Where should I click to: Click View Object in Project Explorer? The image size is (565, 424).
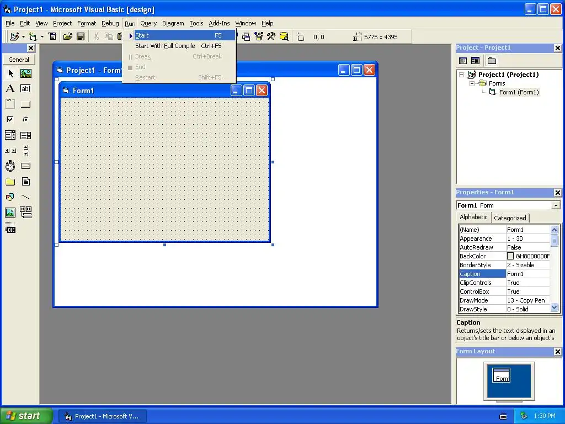point(475,61)
